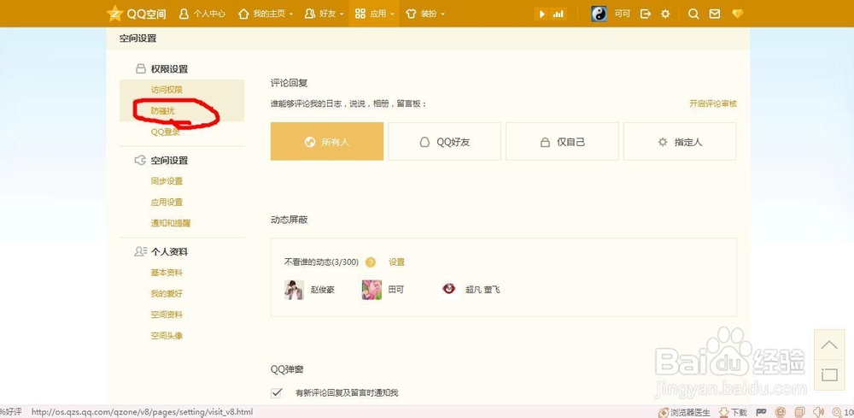
Task: Open the music volume bars icon
Action: click(x=558, y=15)
